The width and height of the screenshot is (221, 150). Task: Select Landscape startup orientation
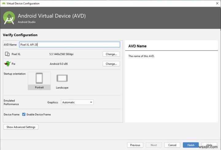click(x=62, y=81)
